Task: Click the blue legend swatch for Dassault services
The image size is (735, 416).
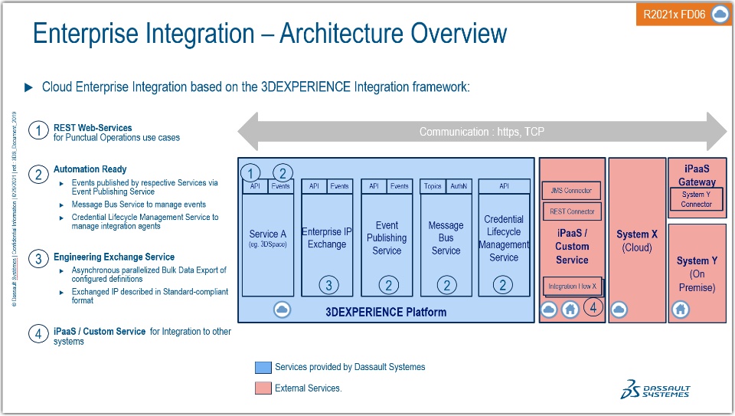Action: pyautogui.click(x=263, y=367)
